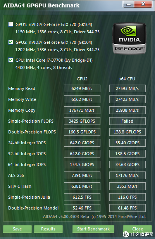Open the Results menu button
The height and width of the screenshot is (239, 155).
tap(48, 229)
